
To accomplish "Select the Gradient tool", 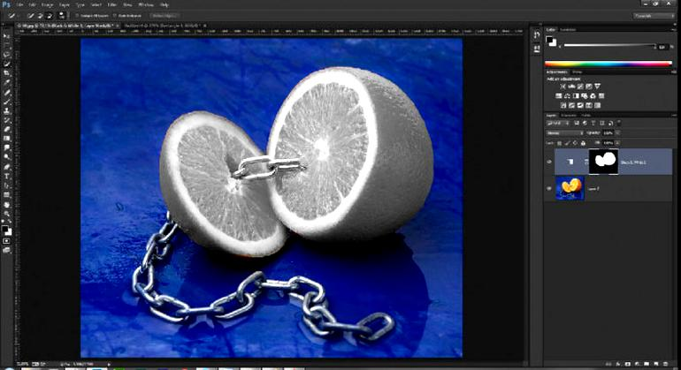I will coord(6,139).
